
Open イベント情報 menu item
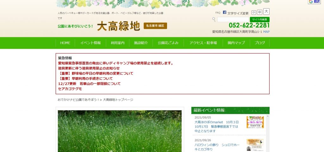click(x=90, y=43)
